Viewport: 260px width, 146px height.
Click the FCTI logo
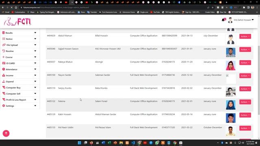(x=17, y=21)
